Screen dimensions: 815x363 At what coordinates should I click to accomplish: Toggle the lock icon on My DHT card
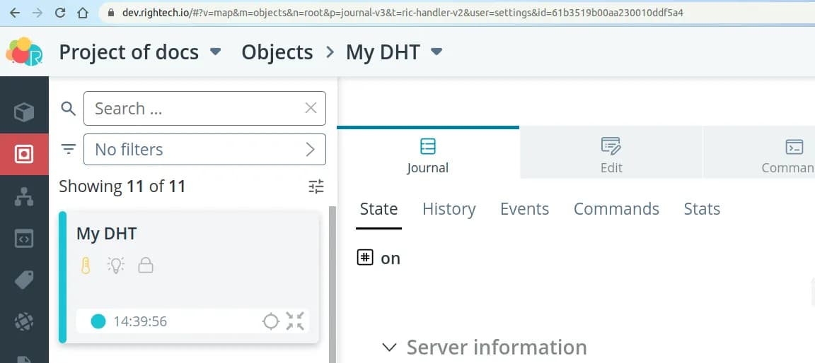coord(146,266)
